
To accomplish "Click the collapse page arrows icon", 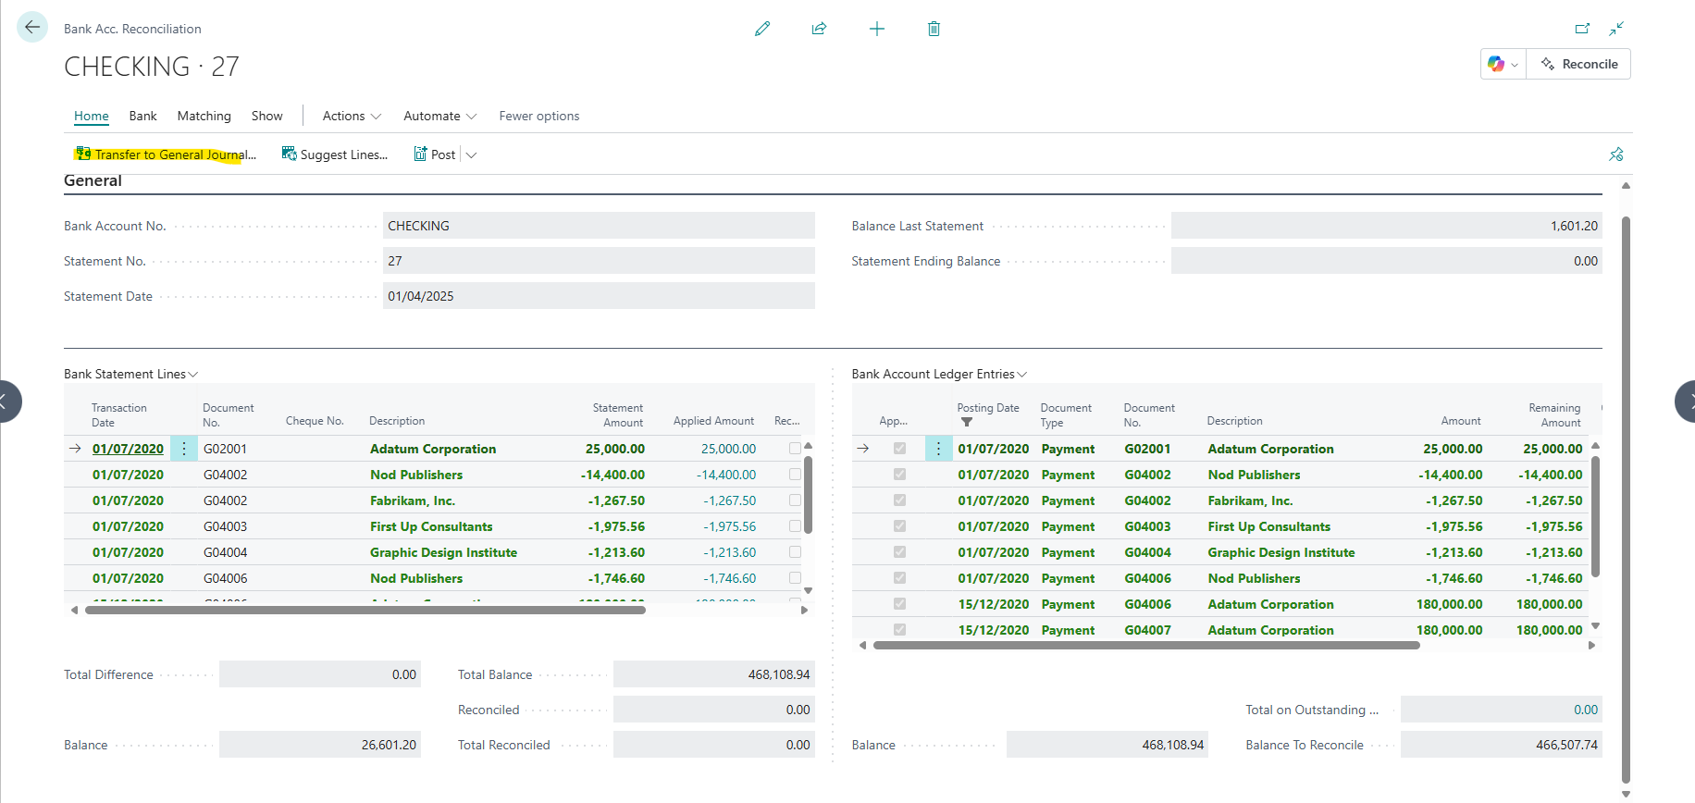I will 1616,29.
